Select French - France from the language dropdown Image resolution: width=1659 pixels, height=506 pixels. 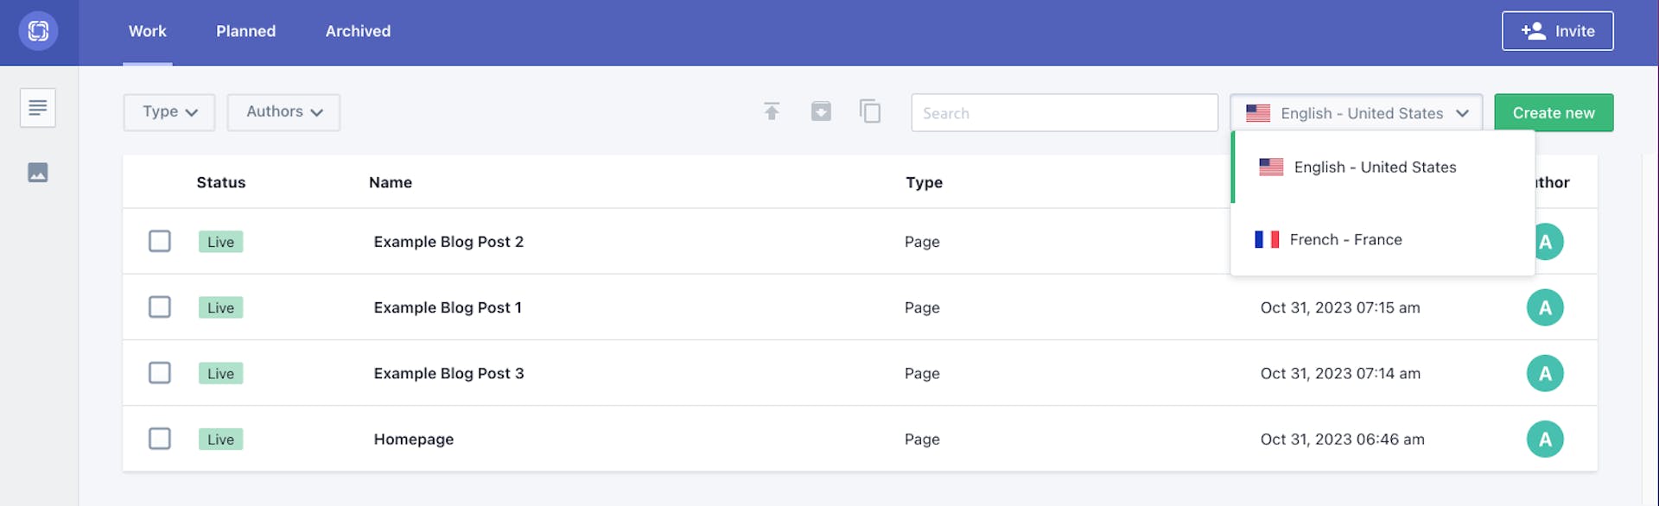(x=1345, y=239)
